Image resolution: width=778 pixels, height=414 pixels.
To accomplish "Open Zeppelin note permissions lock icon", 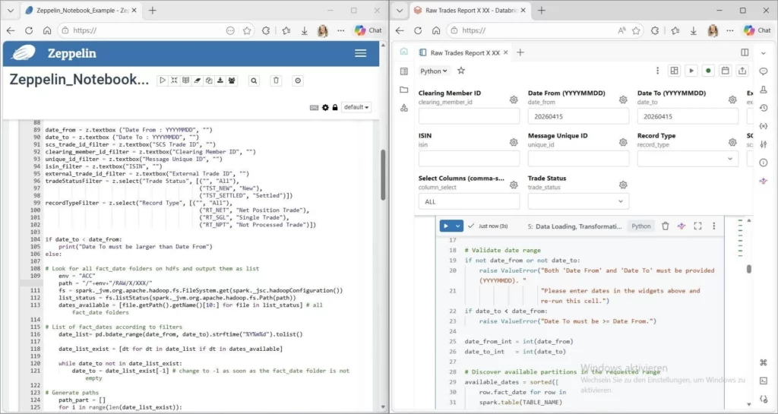I will 335,107.
